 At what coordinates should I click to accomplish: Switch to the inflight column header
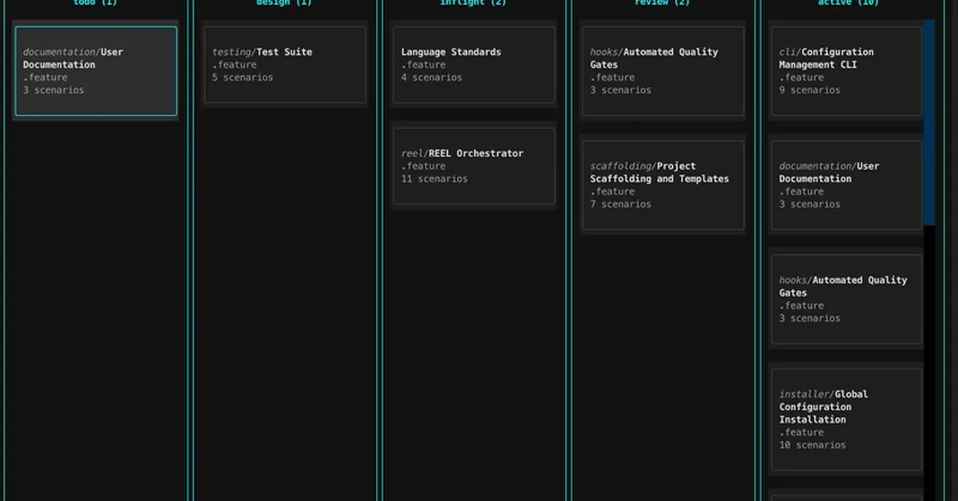coord(473,3)
